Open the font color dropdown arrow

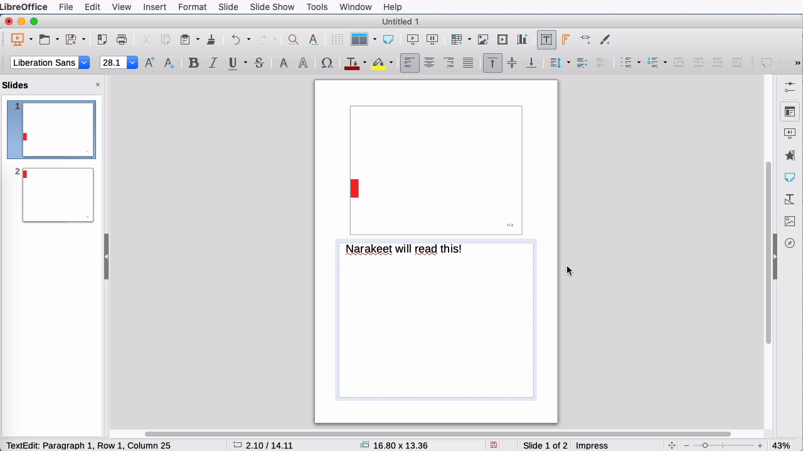click(364, 63)
